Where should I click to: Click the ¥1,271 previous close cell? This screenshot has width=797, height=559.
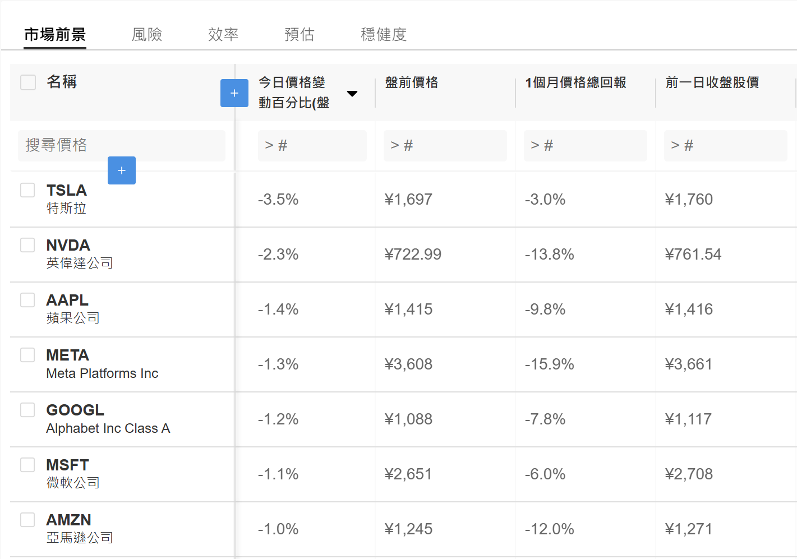pyautogui.click(x=689, y=529)
